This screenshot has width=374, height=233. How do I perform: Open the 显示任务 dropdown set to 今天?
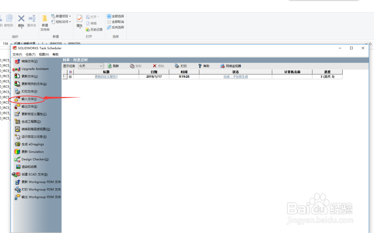coord(91,66)
